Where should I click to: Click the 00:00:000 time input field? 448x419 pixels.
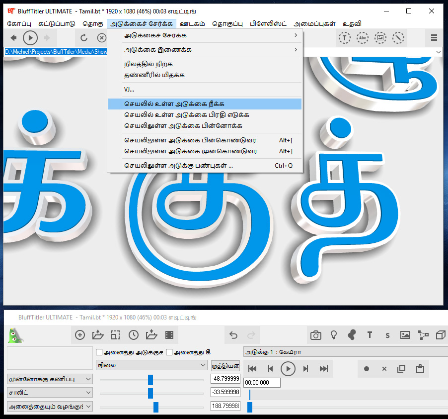[x=262, y=383]
